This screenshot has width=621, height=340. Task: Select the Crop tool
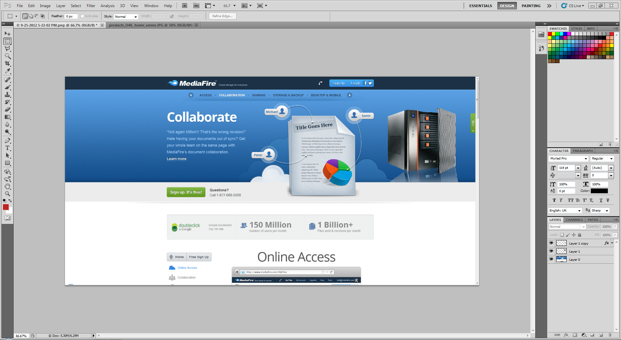click(x=7, y=63)
